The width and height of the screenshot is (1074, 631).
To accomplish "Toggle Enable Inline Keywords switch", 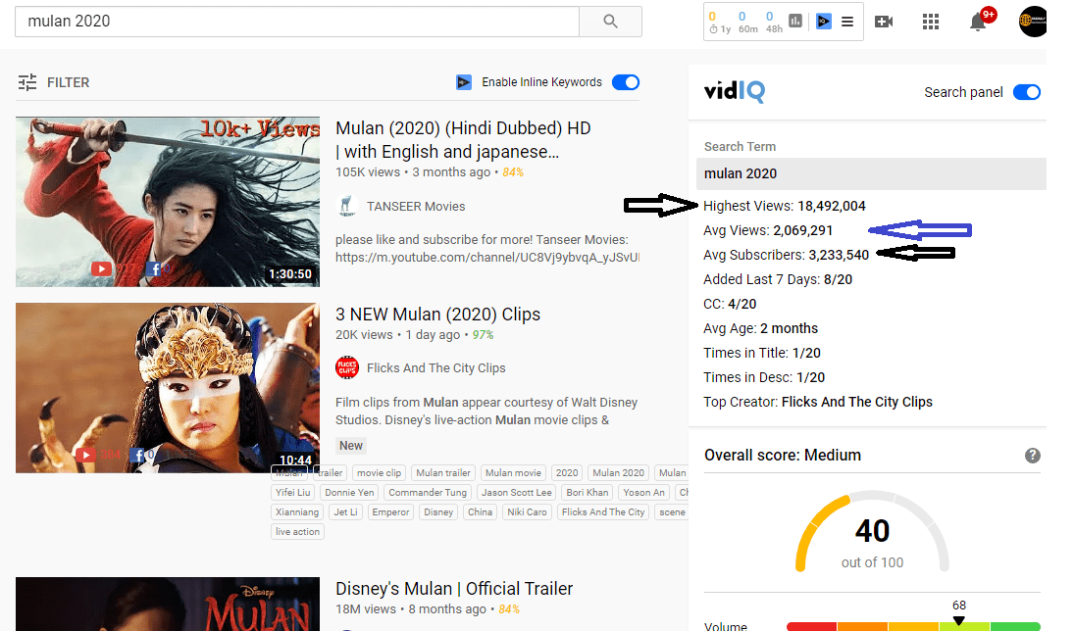I will coord(626,83).
